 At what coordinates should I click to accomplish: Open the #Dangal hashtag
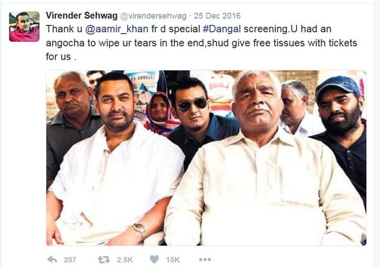pyautogui.click(x=222, y=29)
